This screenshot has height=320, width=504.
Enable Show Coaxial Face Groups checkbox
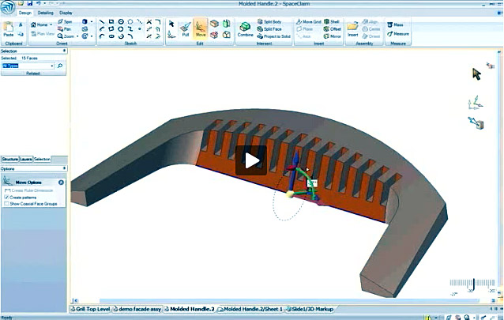[7, 203]
